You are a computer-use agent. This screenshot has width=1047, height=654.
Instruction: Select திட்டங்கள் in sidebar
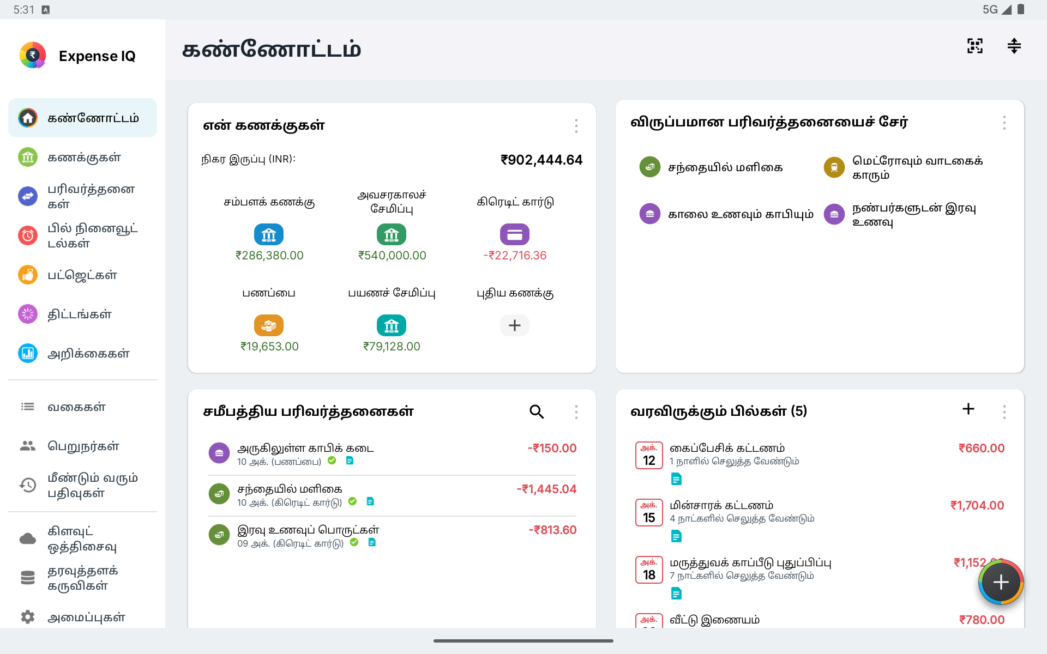click(82, 314)
